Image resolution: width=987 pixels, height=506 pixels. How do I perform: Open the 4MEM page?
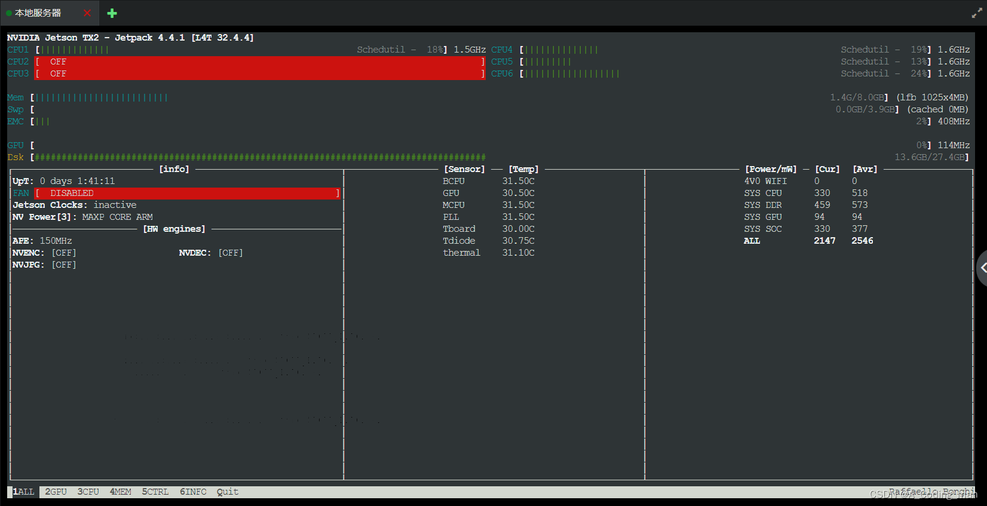pyautogui.click(x=121, y=492)
